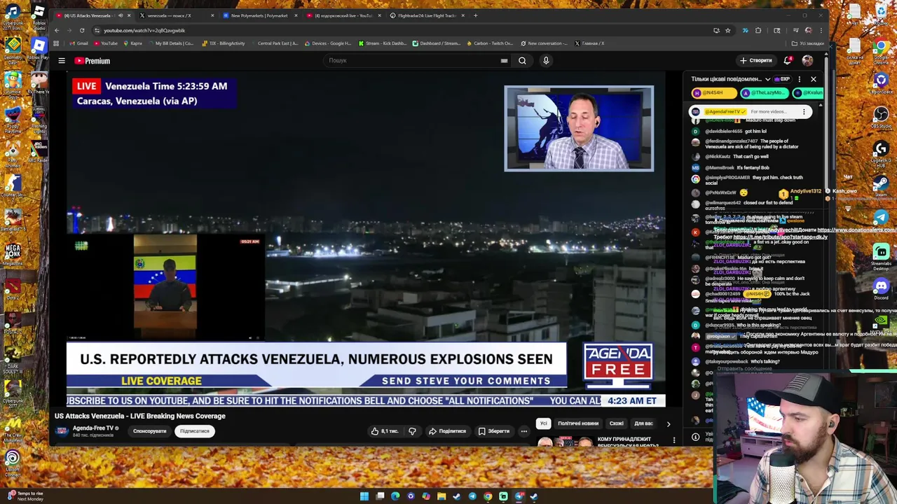Open the YouTube guide hamburger menu

point(62,61)
